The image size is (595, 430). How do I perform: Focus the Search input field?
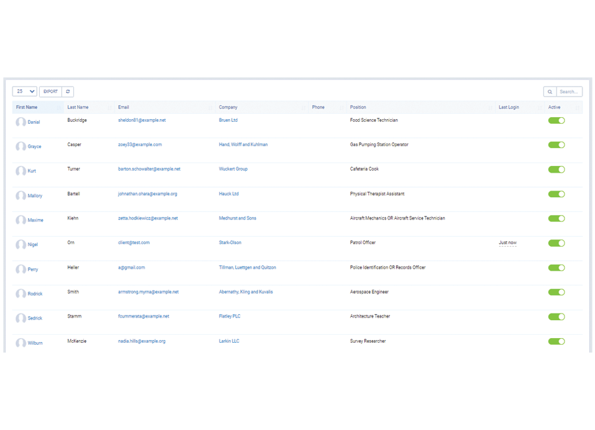tap(569, 92)
